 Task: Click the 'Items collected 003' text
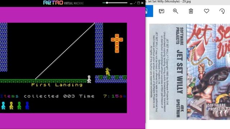tap(37, 96)
